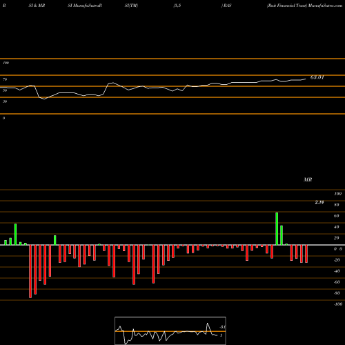This screenshot has width=345, height=345.
Task: Click the RSI scale label 70
Action: coord(5,79)
